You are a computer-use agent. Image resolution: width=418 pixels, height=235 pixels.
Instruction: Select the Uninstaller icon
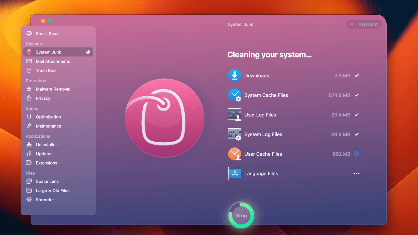tap(29, 144)
